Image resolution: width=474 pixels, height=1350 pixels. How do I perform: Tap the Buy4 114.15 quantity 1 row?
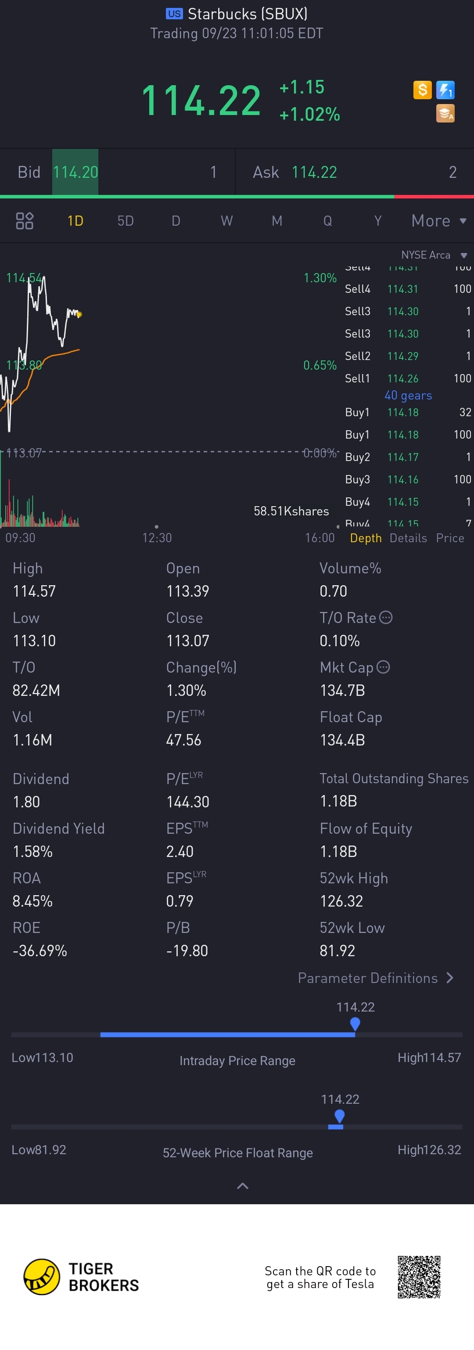(x=408, y=501)
